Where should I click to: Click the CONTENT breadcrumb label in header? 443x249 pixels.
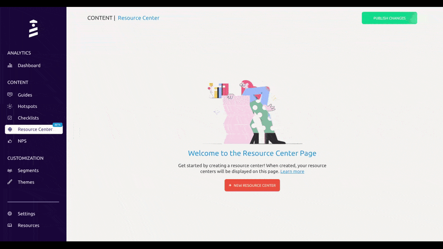(100, 18)
